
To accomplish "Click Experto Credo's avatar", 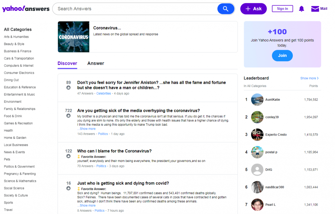I will (x=257, y=135).
